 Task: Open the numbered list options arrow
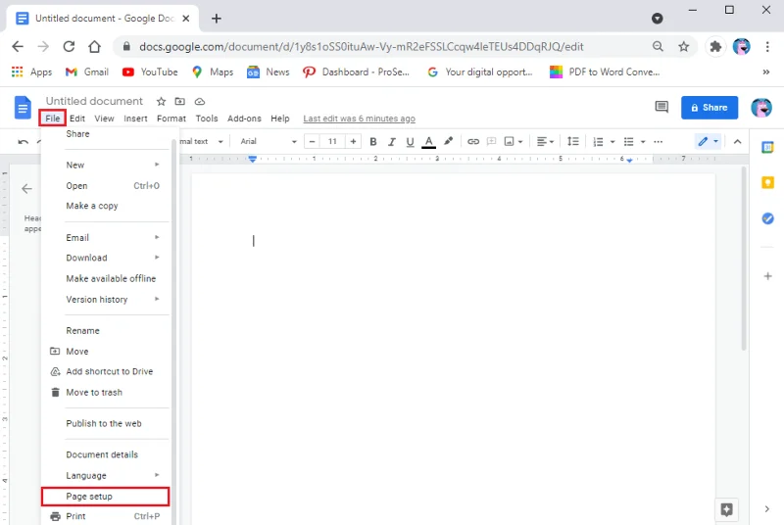pyautogui.click(x=612, y=142)
